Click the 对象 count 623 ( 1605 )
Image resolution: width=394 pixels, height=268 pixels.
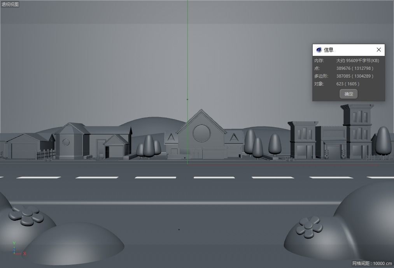(348, 84)
